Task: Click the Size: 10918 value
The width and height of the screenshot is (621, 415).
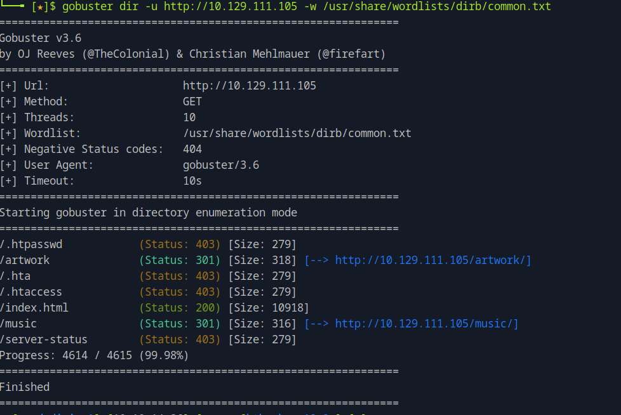Action: tap(268, 308)
